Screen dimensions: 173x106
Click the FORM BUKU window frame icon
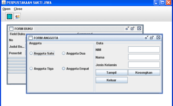coord(11,29)
